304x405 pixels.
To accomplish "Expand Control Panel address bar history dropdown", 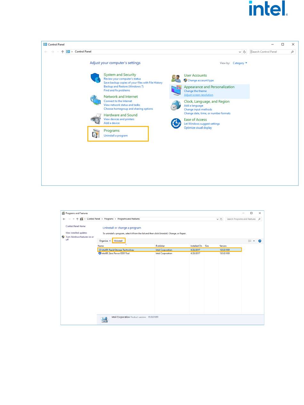I will tap(240, 52).
